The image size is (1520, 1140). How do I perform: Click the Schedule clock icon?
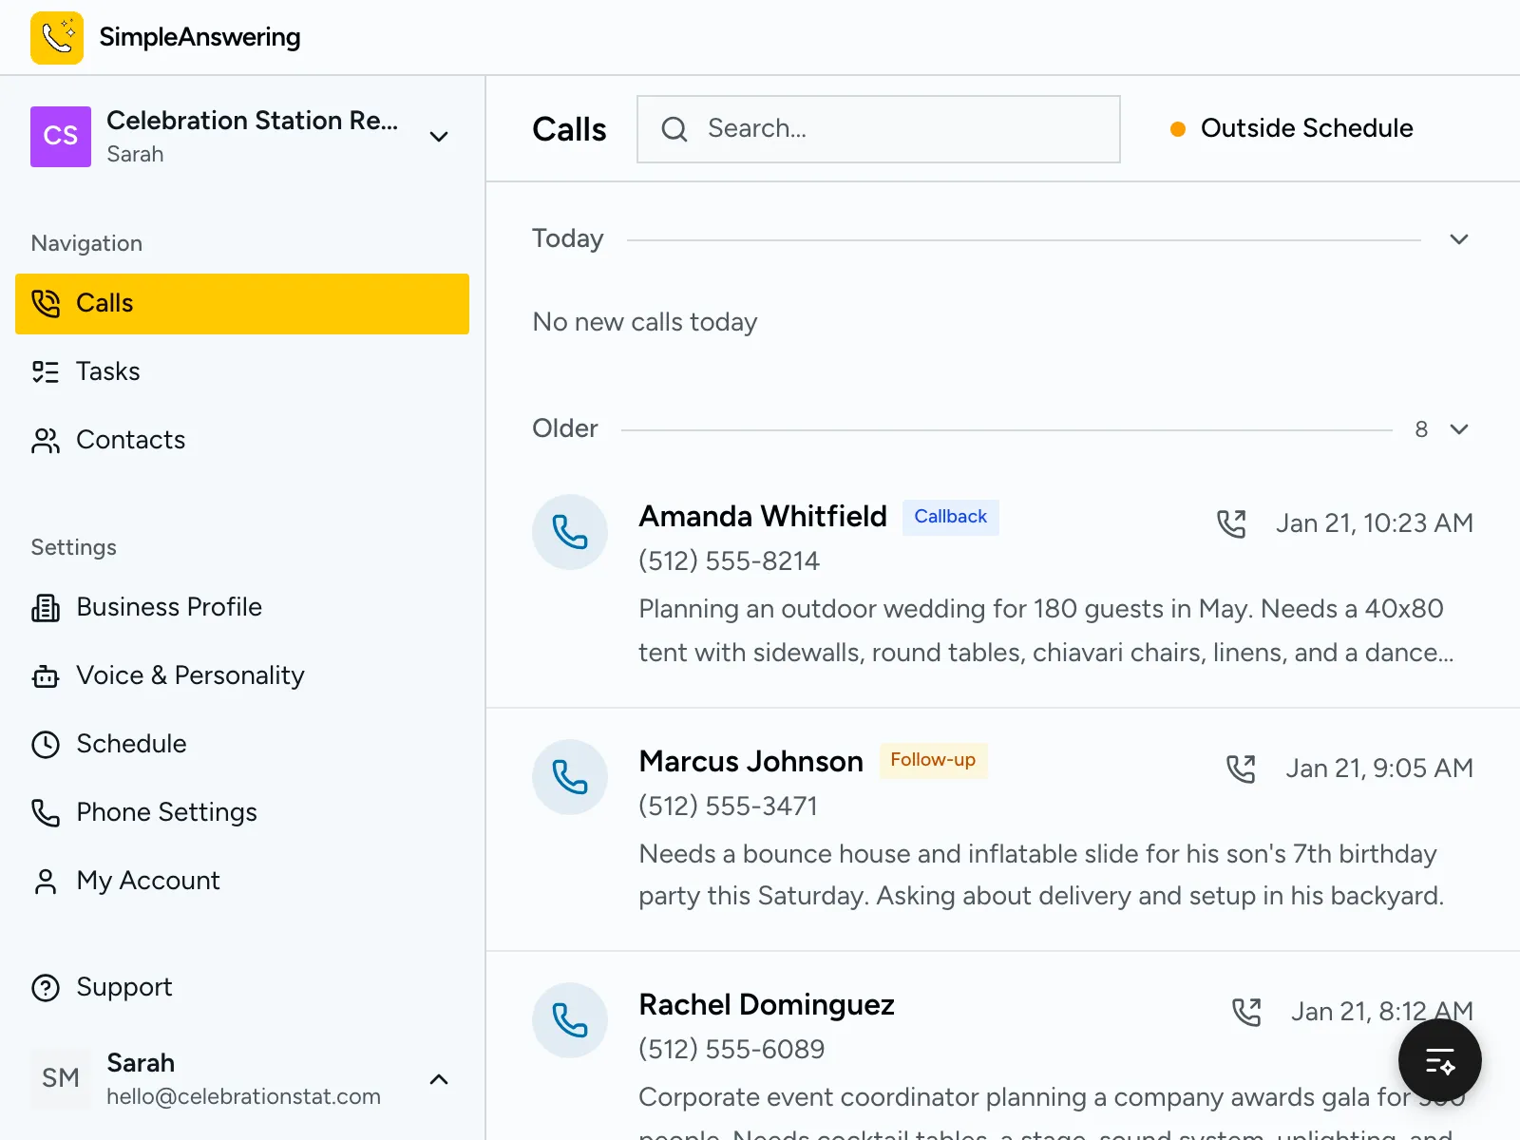click(46, 744)
